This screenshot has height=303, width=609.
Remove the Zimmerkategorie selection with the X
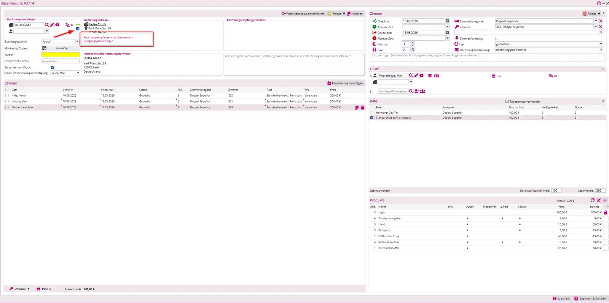[601, 21]
